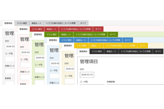Open the gray 承認ルート tab
The height and width of the screenshot is (109, 164).
(37, 23)
